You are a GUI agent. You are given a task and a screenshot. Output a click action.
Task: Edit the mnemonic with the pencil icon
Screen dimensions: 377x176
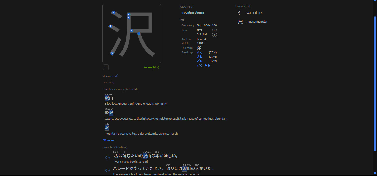pyautogui.click(x=117, y=76)
